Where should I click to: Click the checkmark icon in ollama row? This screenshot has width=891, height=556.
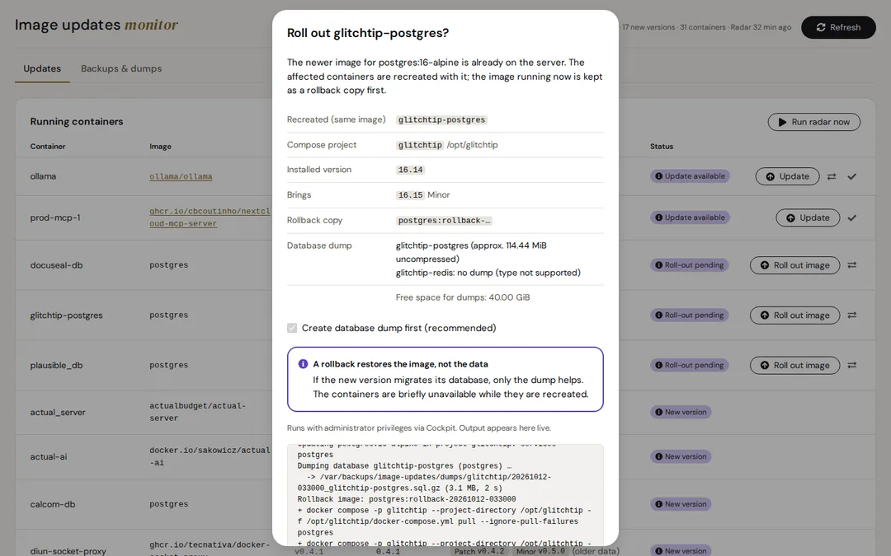pos(851,176)
